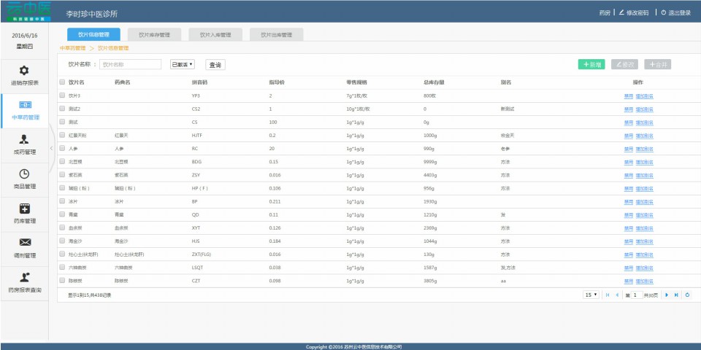Viewport: 701px width, 350px height.
Task: Click the green 新增 button
Action: 591,64
